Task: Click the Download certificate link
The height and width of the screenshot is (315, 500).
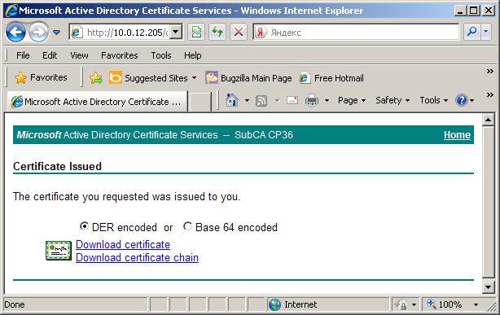Action: (x=123, y=244)
